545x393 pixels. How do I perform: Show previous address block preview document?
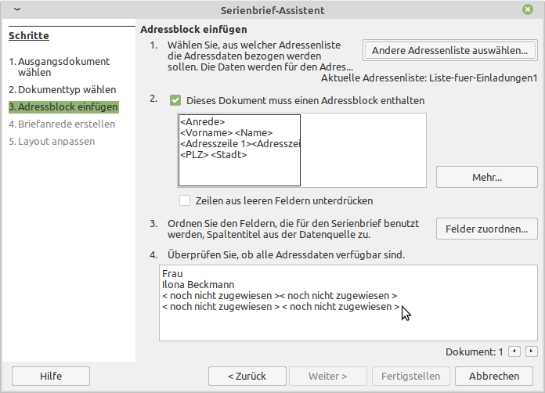(514, 352)
